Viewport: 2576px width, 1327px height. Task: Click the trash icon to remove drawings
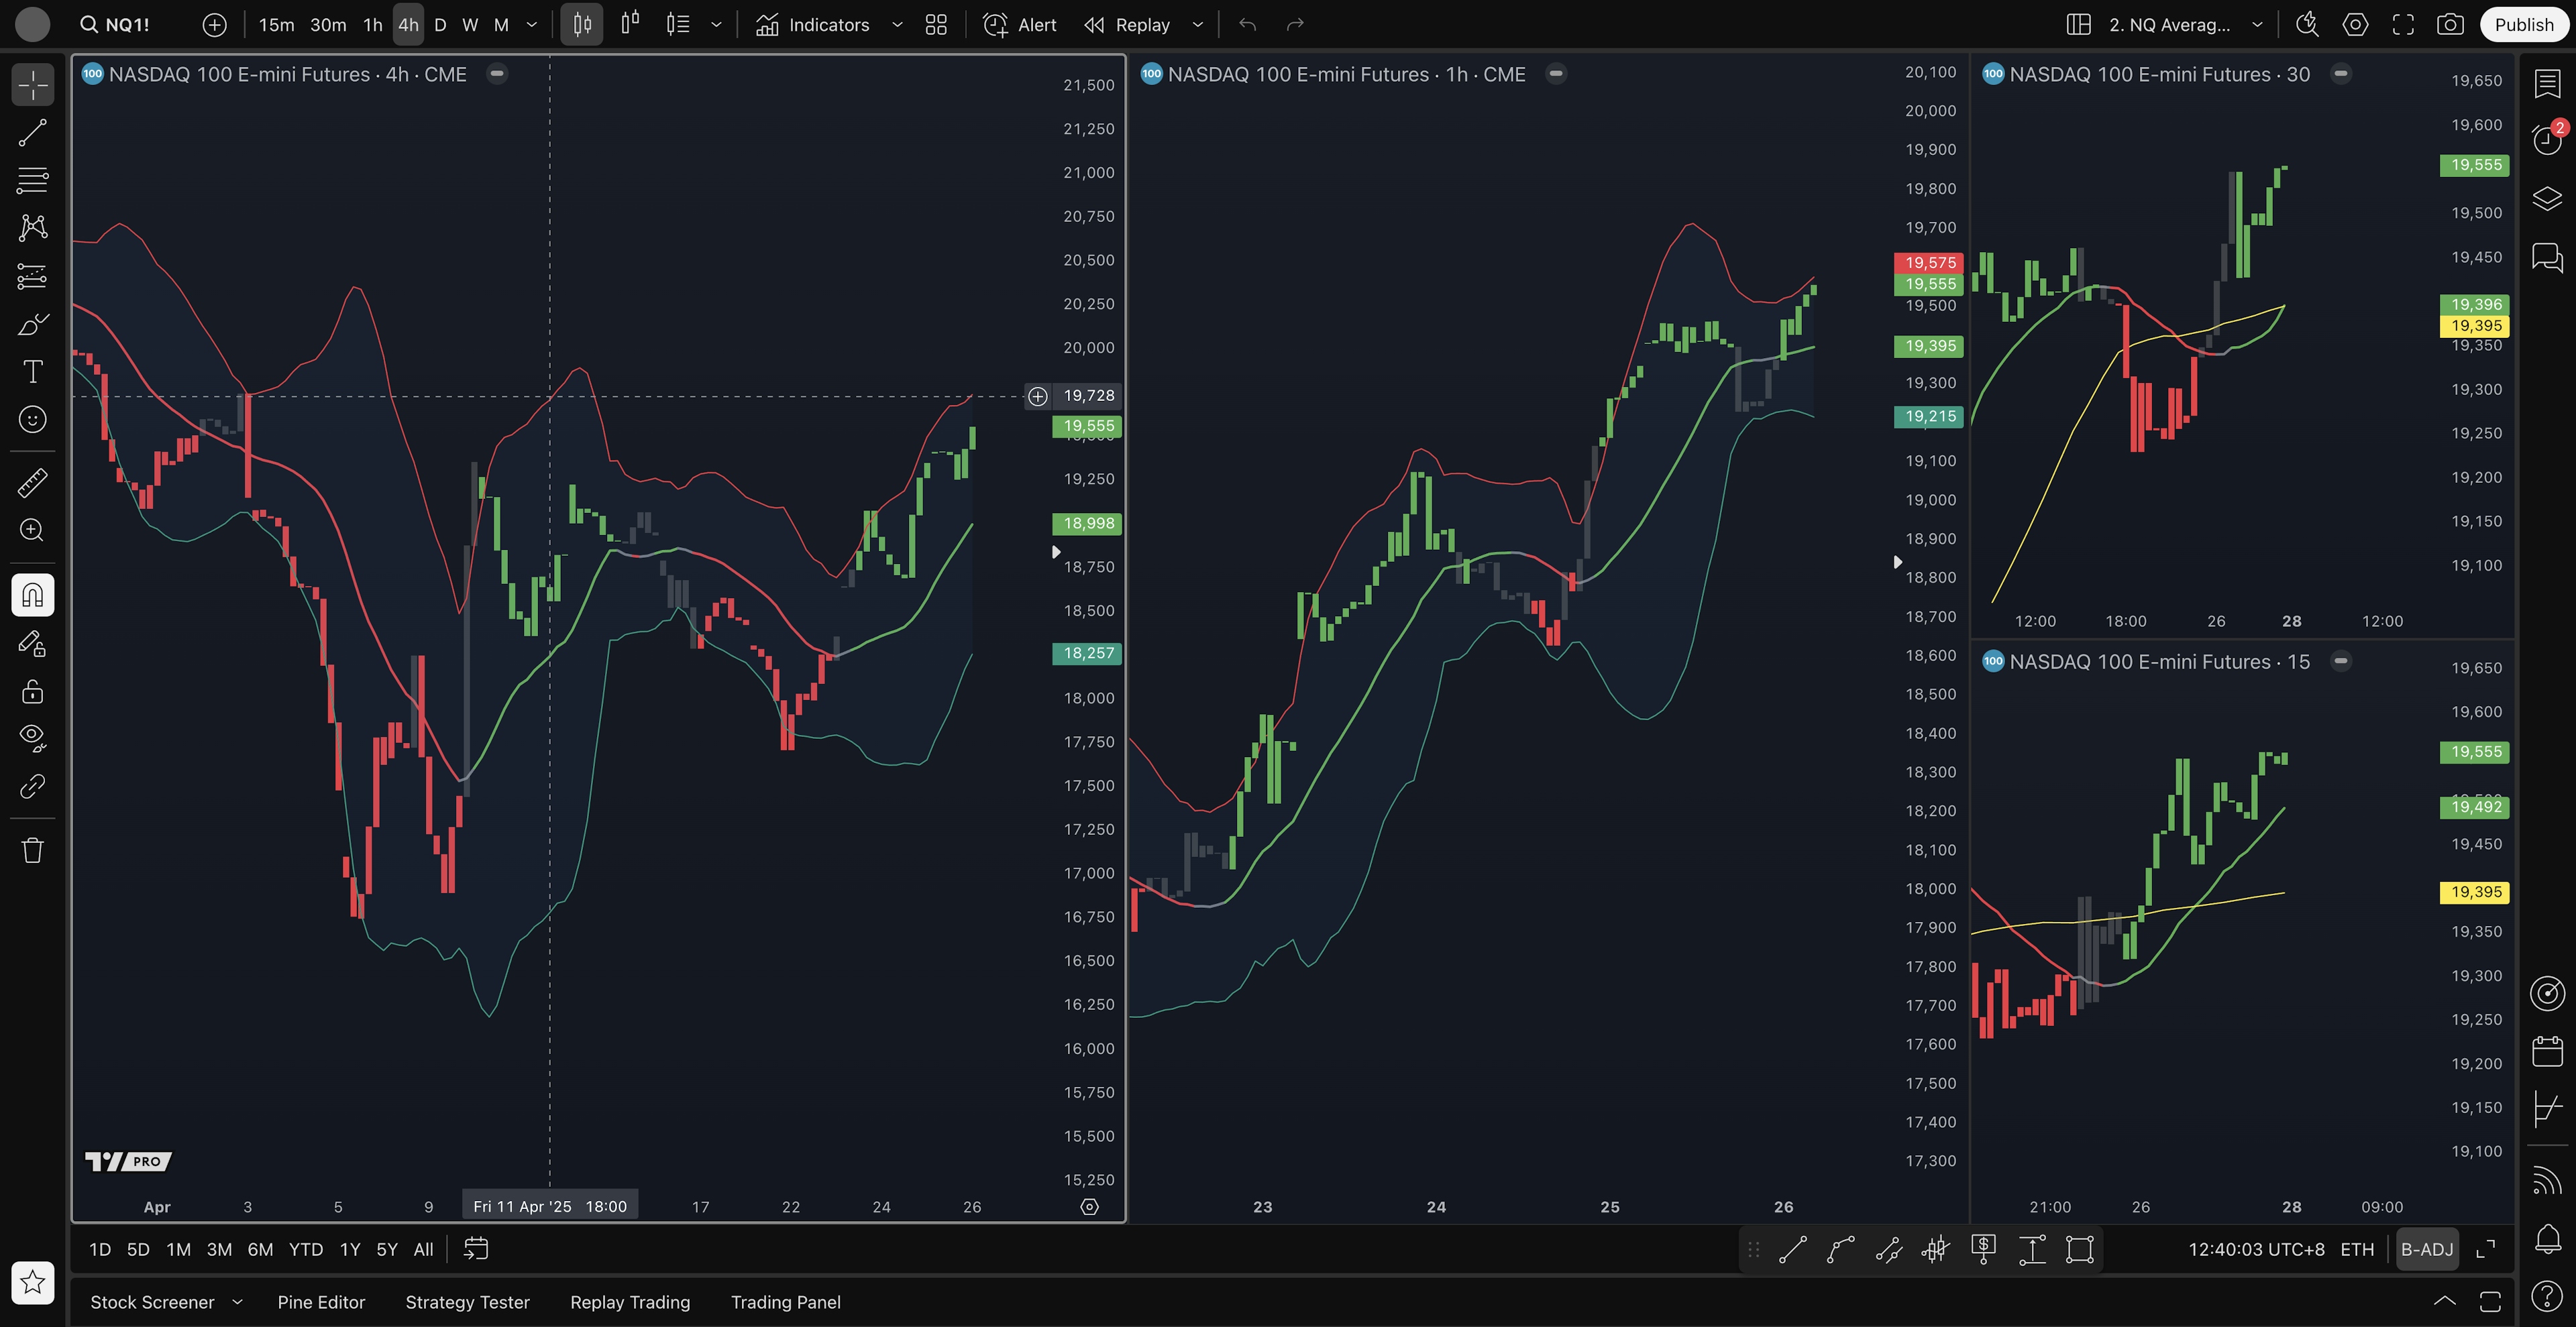(x=32, y=850)
